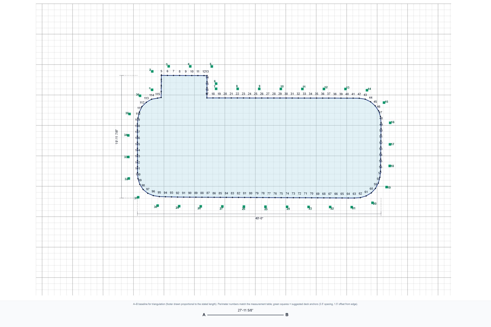Viewport: 491px width, 327px height.
Task: Click perimeter point label 61
Action: tap(366, 192)
